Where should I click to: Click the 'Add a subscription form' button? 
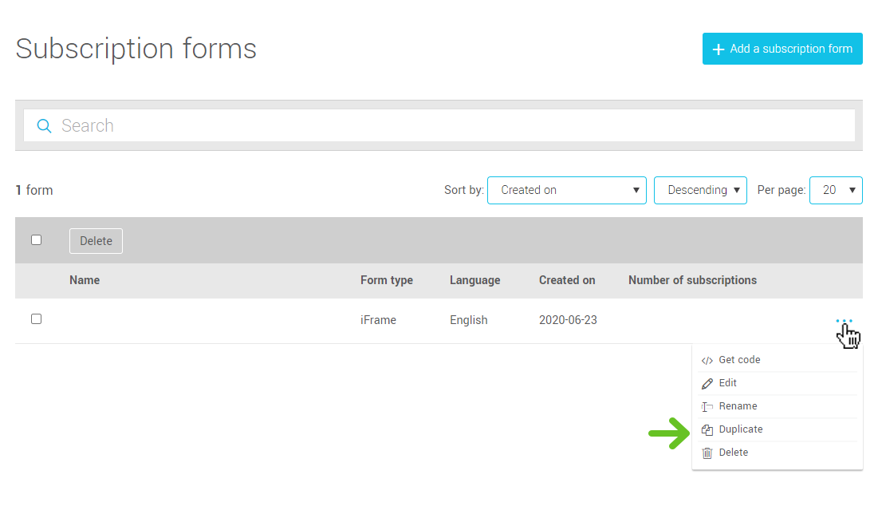click(x=782, y=49)
